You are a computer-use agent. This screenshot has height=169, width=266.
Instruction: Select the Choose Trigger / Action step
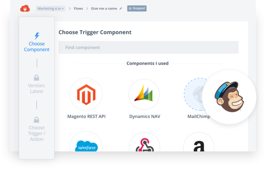pos(37,133)
